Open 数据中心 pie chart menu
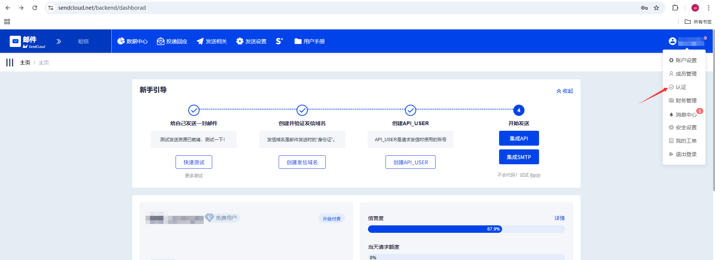This screenshot has width=715, height=260. click(x=121, y=41)
